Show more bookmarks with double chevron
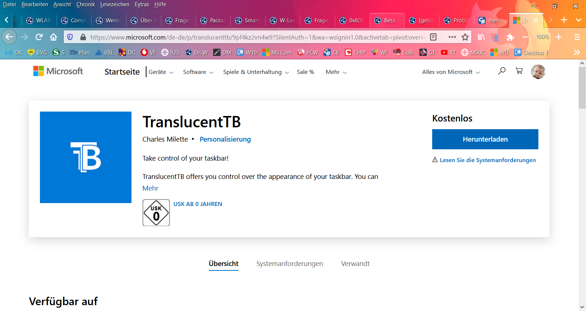This screenshot has width=586, height=311. tap(577, 52)
